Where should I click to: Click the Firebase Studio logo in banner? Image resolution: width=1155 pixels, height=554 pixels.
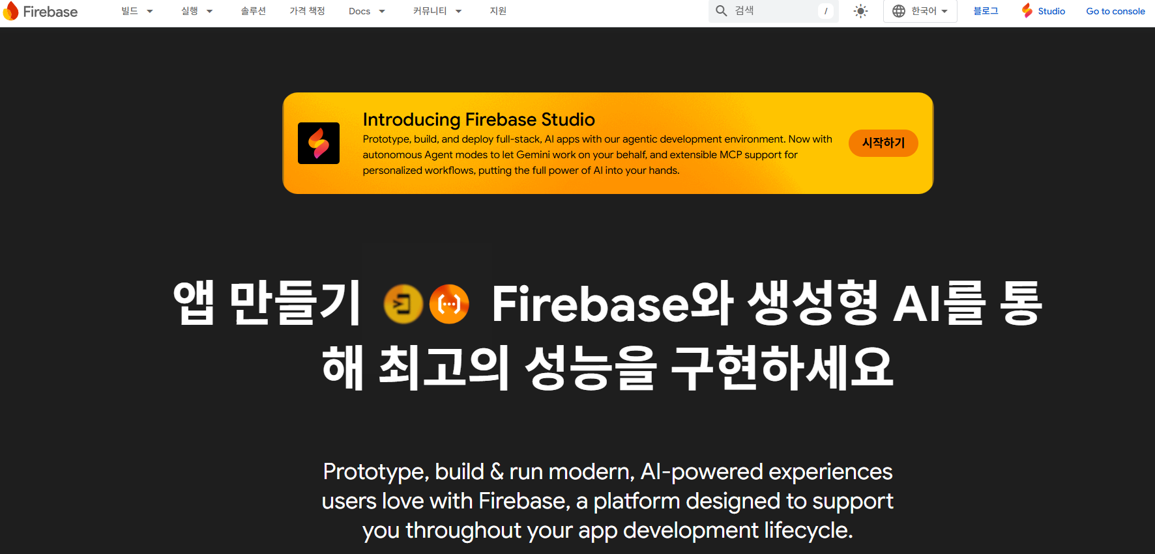[319, 143]
